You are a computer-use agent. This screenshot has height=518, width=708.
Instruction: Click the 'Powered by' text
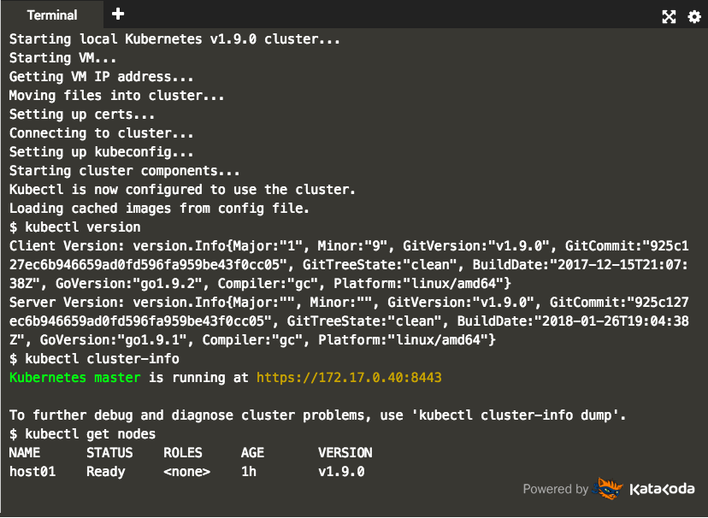click(x=556, y=489)
